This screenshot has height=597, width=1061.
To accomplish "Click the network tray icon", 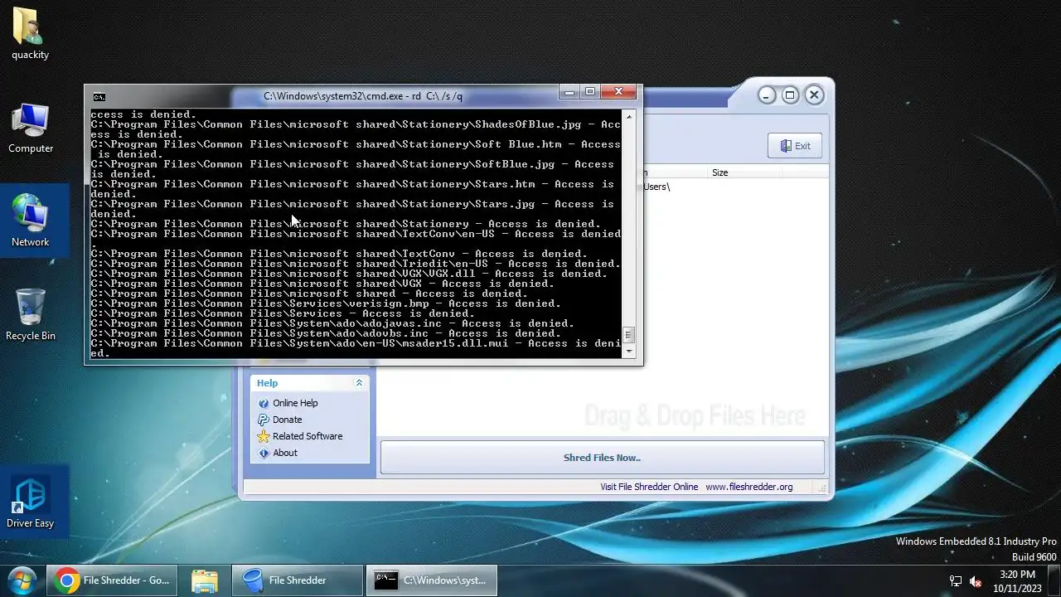I will (956, 581).
